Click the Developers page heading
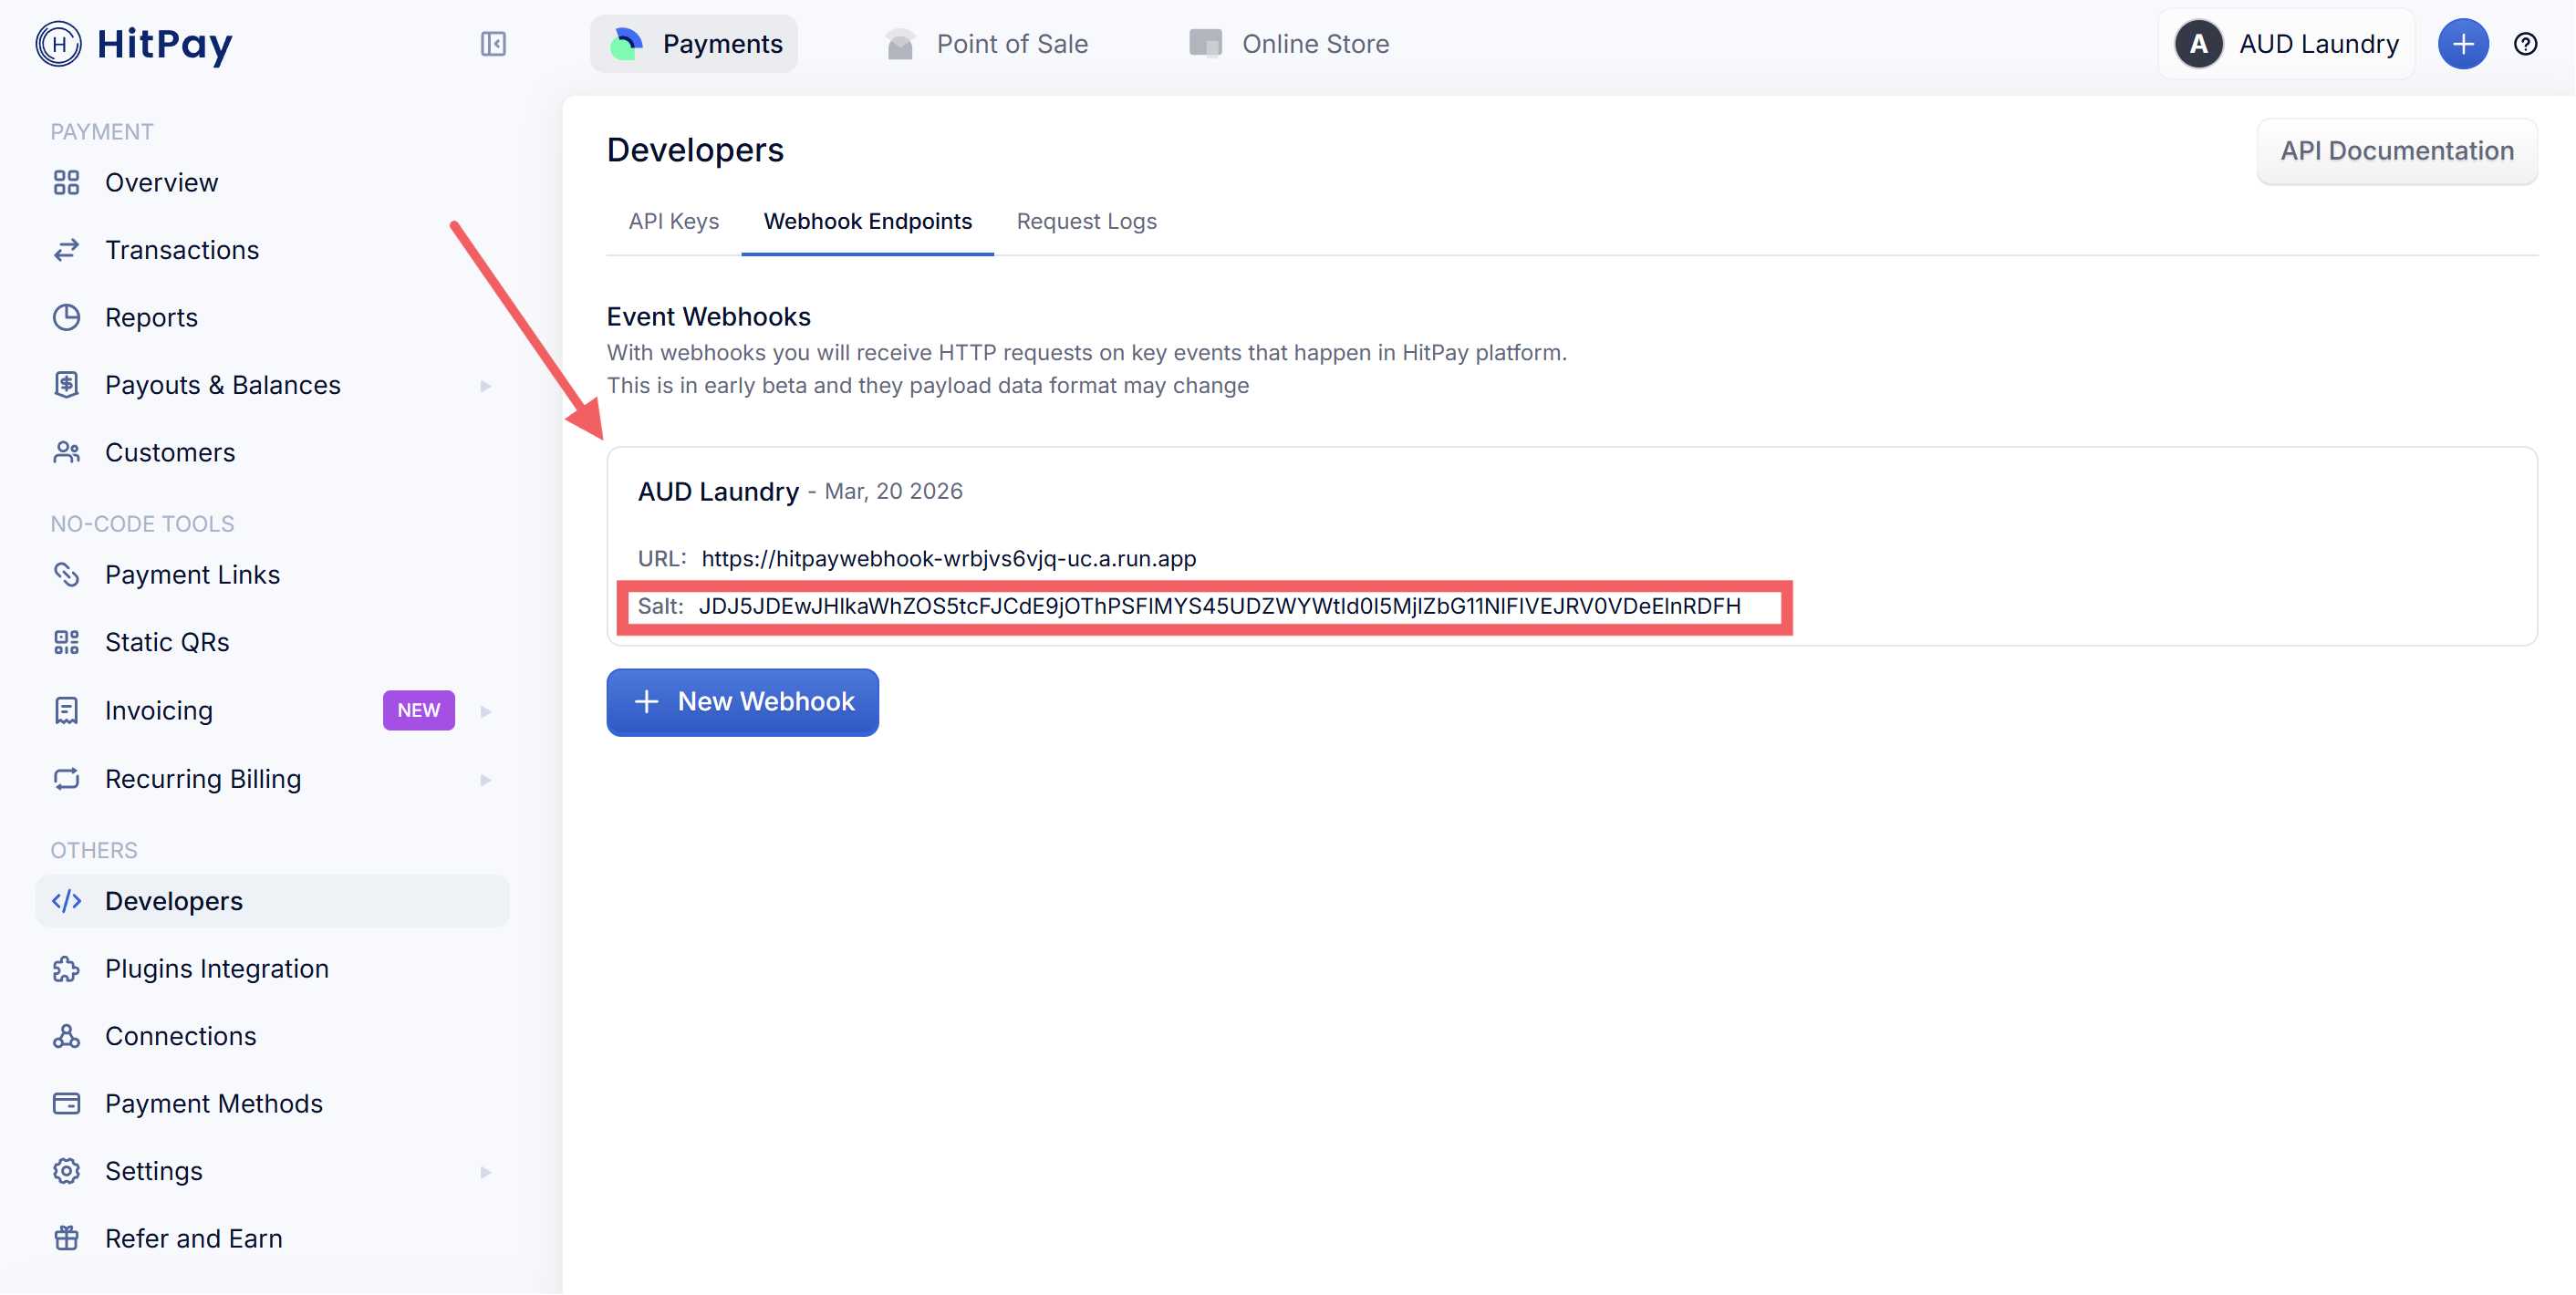 click(695, 150)
